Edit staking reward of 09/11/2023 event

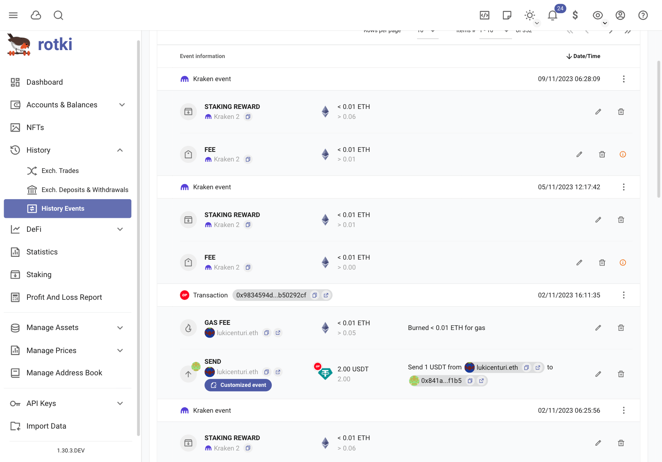pyautogui.click(x=598, y=112)
